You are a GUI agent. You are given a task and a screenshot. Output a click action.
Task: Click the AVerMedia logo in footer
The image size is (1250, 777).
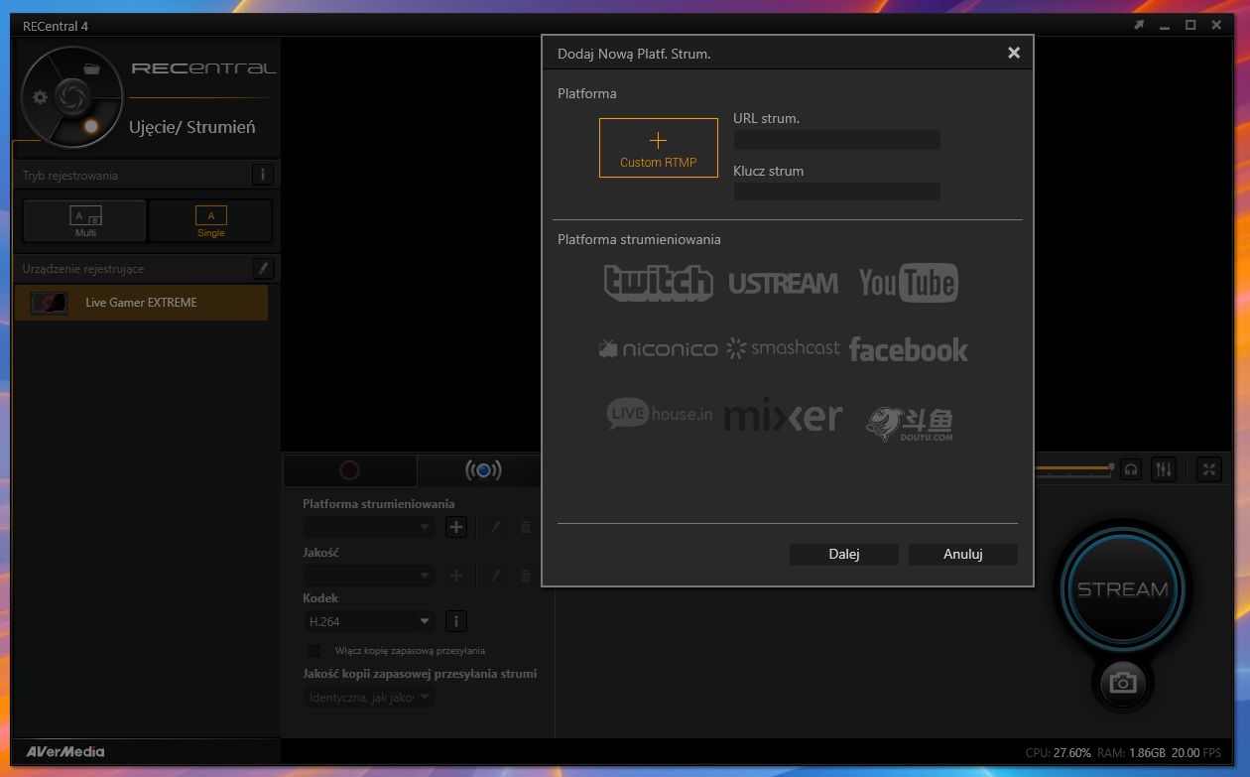[65, 751]
